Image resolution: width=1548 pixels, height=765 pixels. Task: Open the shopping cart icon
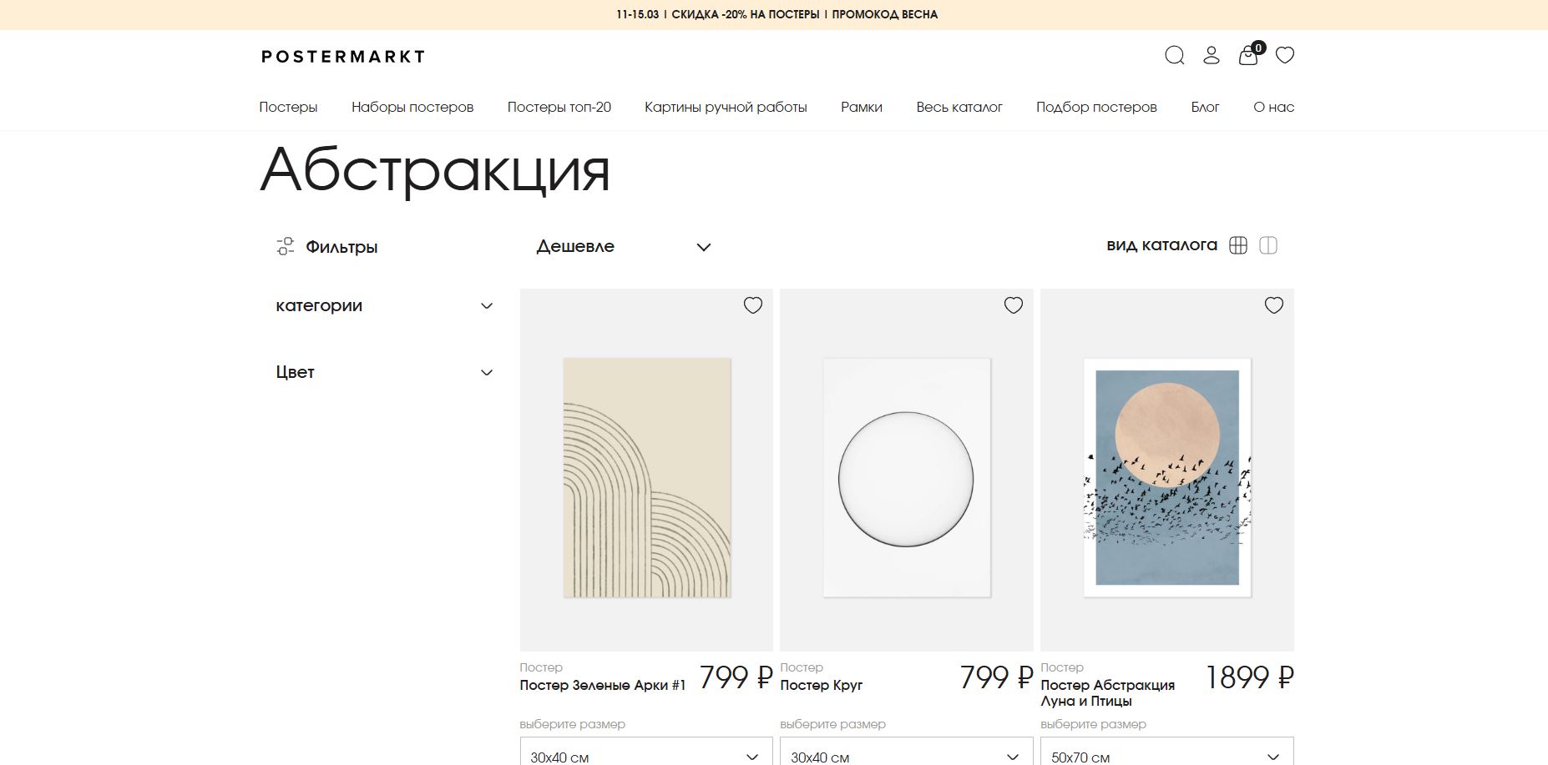(1246, 57)
